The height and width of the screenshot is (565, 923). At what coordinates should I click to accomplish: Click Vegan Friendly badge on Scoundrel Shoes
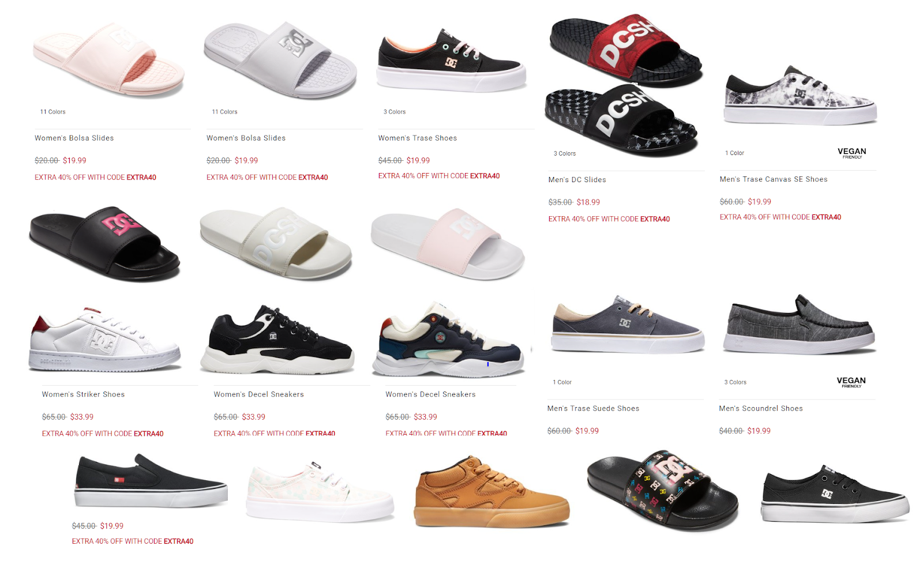click(x=851, y=382)
